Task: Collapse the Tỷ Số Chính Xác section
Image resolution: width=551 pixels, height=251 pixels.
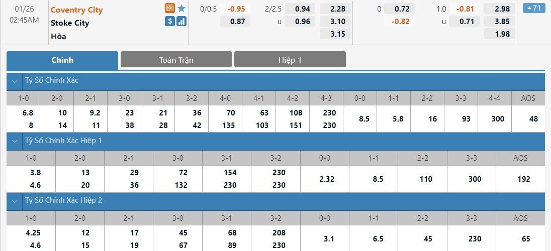Action: pyautogui.click(x=15, y=80)
